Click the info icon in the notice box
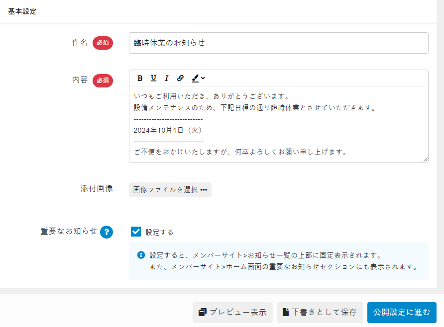The width and height of the screenshot is (444, 327). [x=141, y=255]
